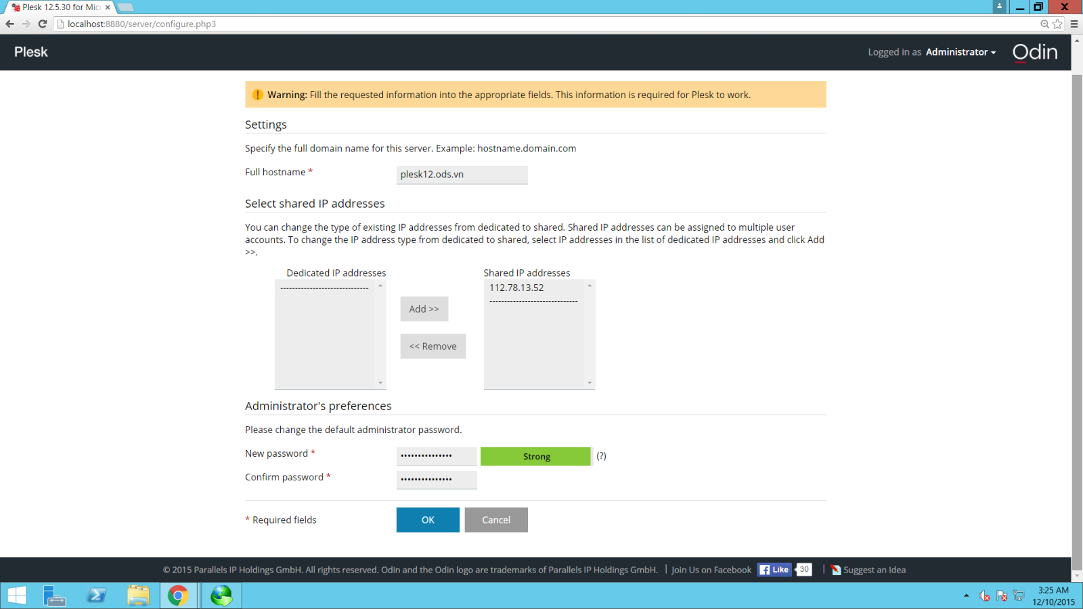Click the << Remove button
Viewport: 1083px width, 609px height.
coord(433,346)
